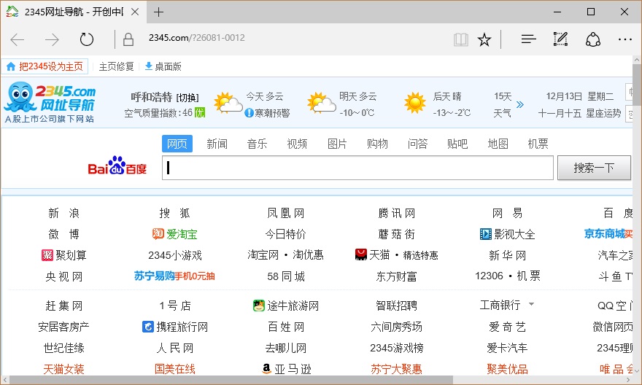The image size is (642, 385).
Task: Reload the page with refresh icon
Action: 86,39
